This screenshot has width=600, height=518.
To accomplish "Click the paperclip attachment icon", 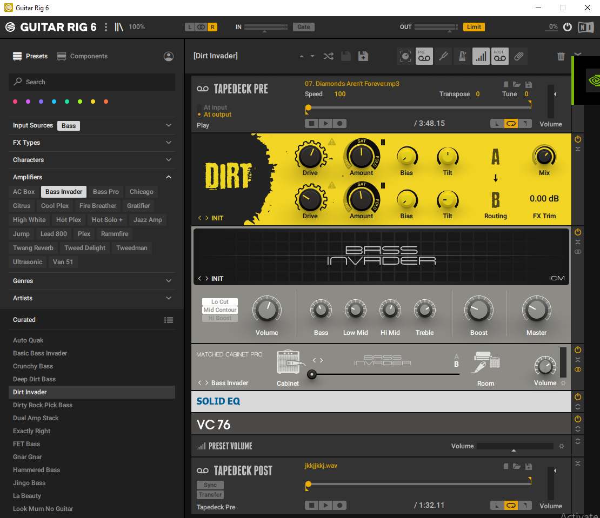I will click(x=518, y=56).
